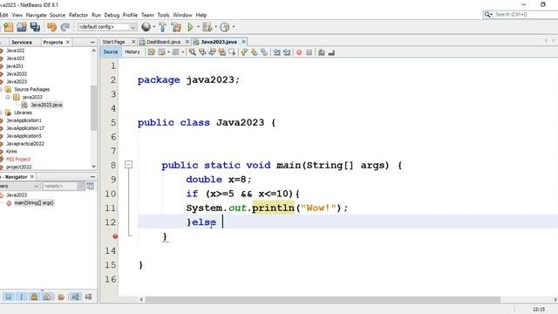Collapse the main method code fold
This screenshot has height=314, width=558.
(x=128, y=165)
